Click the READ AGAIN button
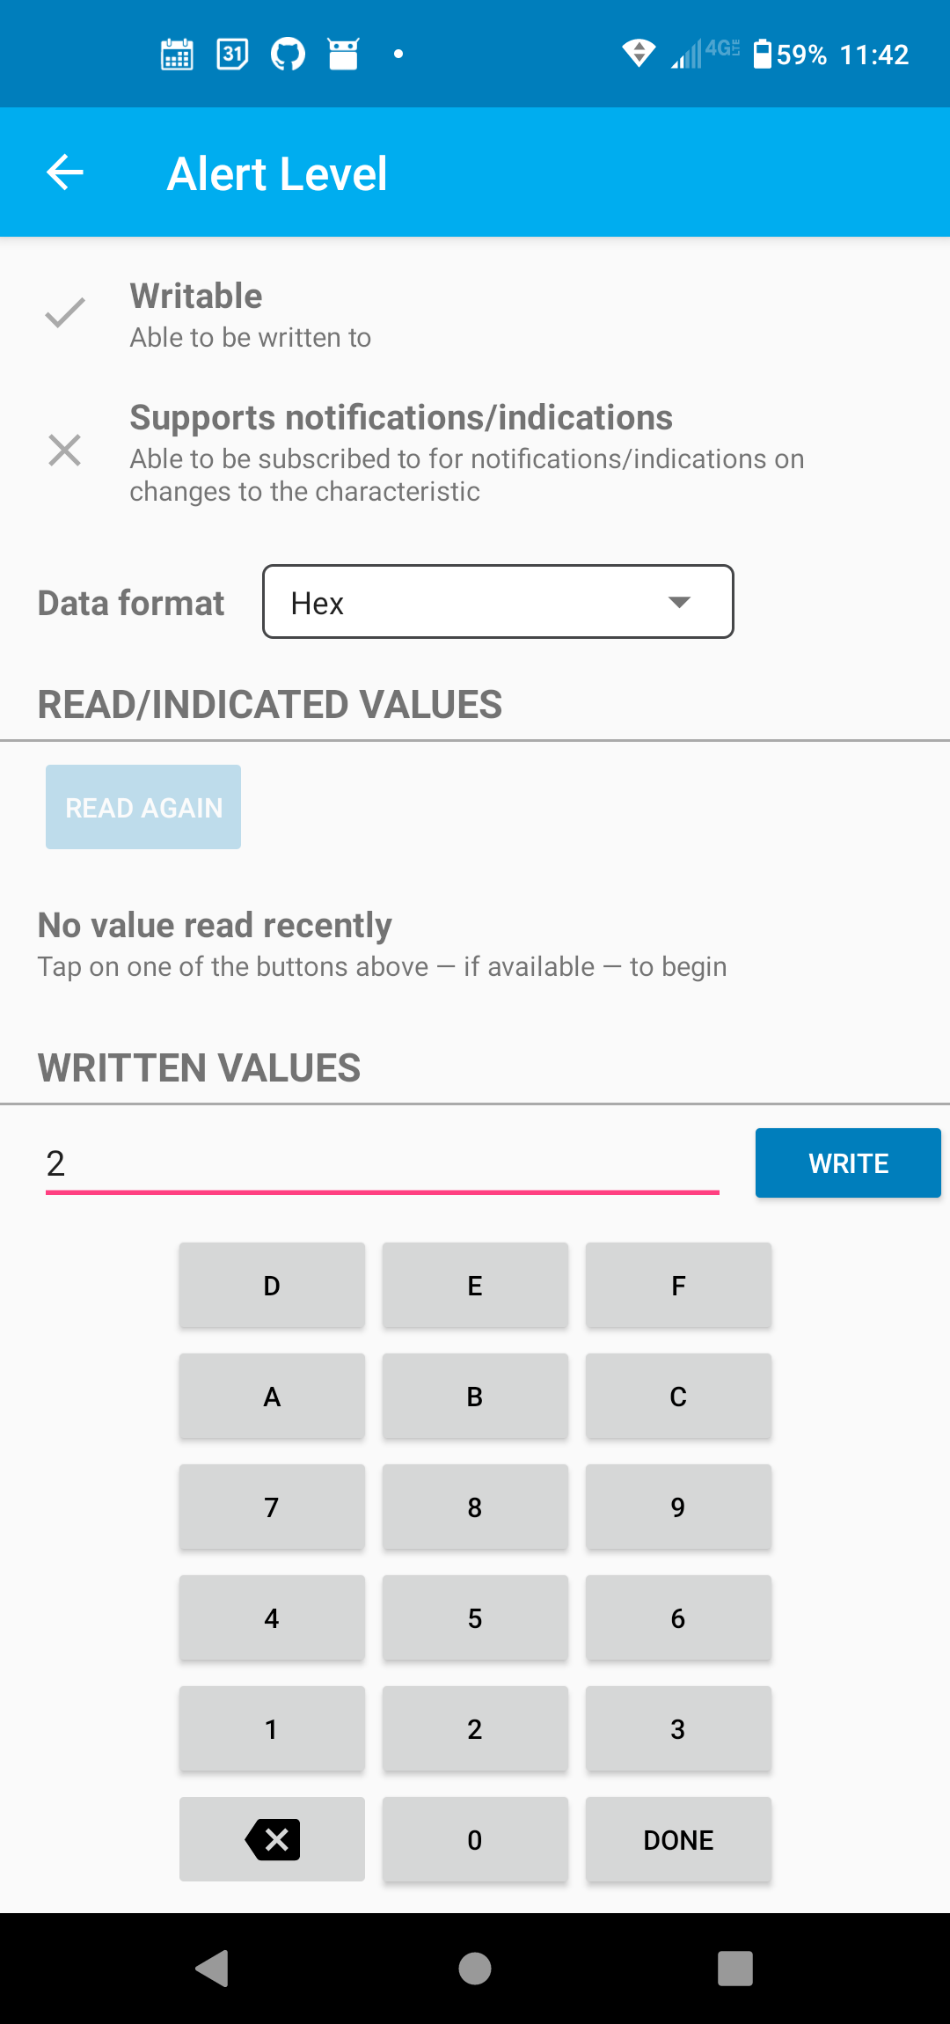This screenshot has width=950, height=2024. point(143,807)
